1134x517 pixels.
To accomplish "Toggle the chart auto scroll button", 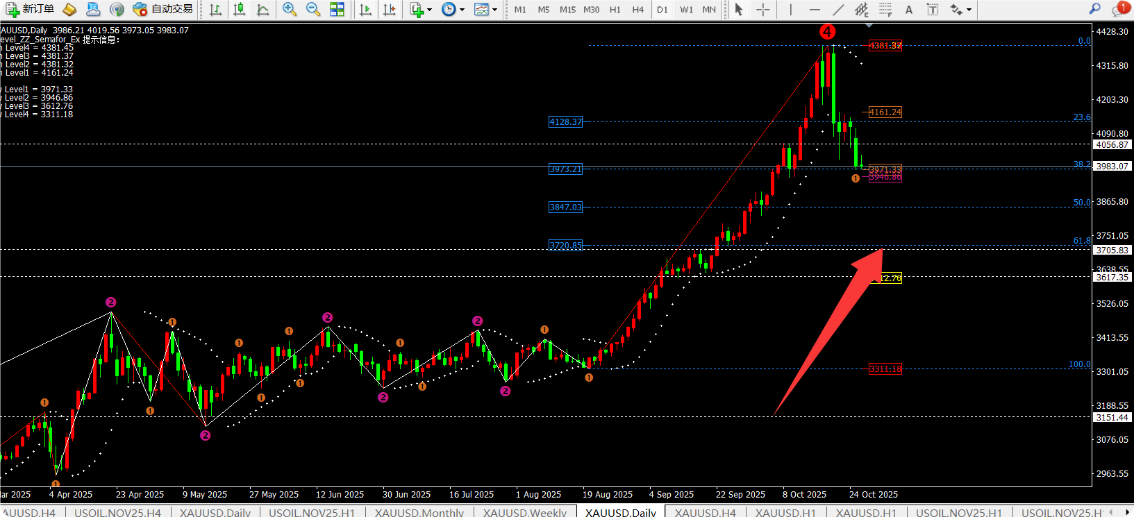I will click(x=365, y=10).
